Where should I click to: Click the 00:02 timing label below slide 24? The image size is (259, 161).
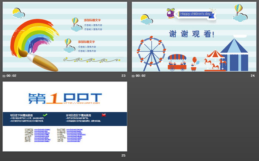pyautogui.click(x=141, y=76)
